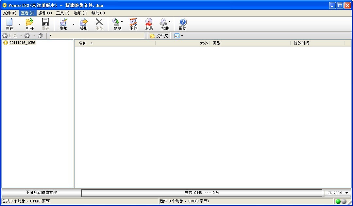353x206 pixels.
Task: Click the Mount (加载) drive icon
Action: pyautogui.click(x=164, y=24)
